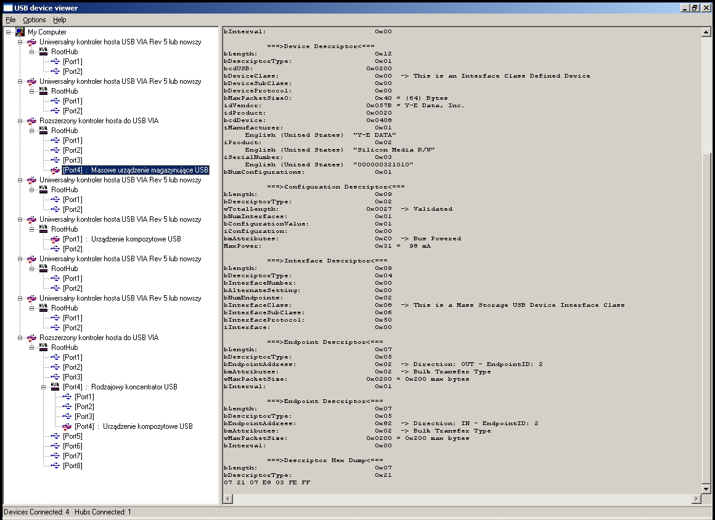The width and height of the screenshot is (715, 520).
Task: Click the MaxPower 98 mA line
Action: (x=327, y=246)
